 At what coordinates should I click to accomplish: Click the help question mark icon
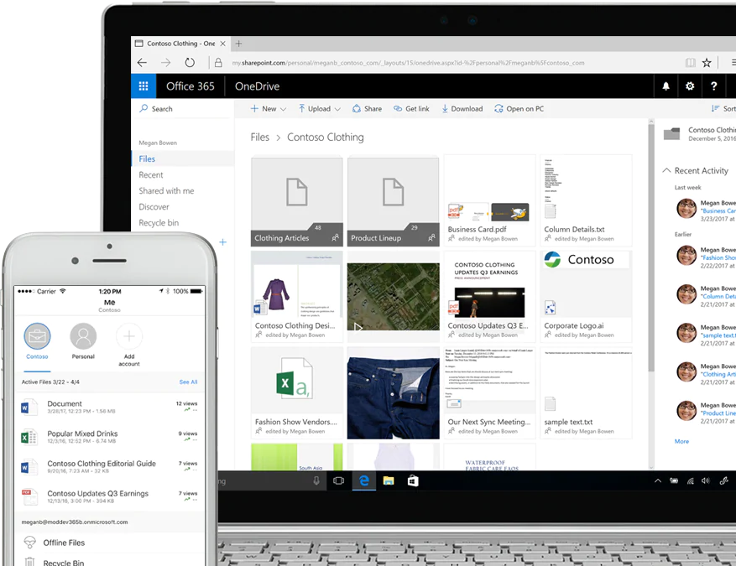coord(714,86)
